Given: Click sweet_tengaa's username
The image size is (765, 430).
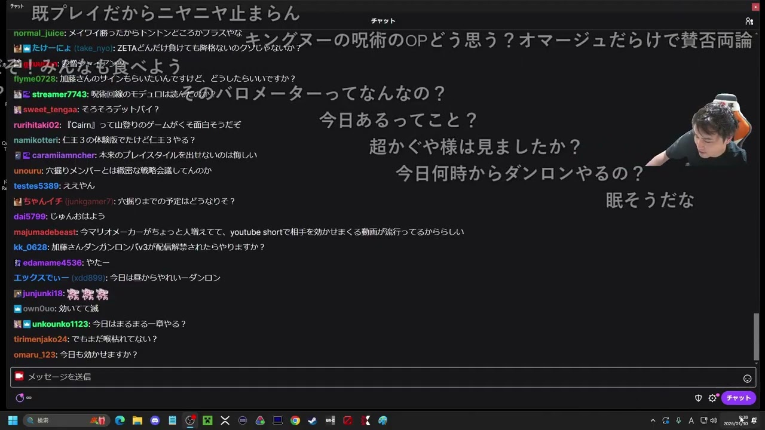Looking at the screenshot, I should point(51,109).
